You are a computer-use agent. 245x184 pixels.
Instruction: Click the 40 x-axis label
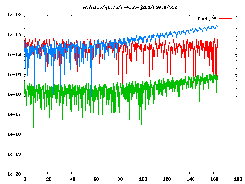point(72,179)
